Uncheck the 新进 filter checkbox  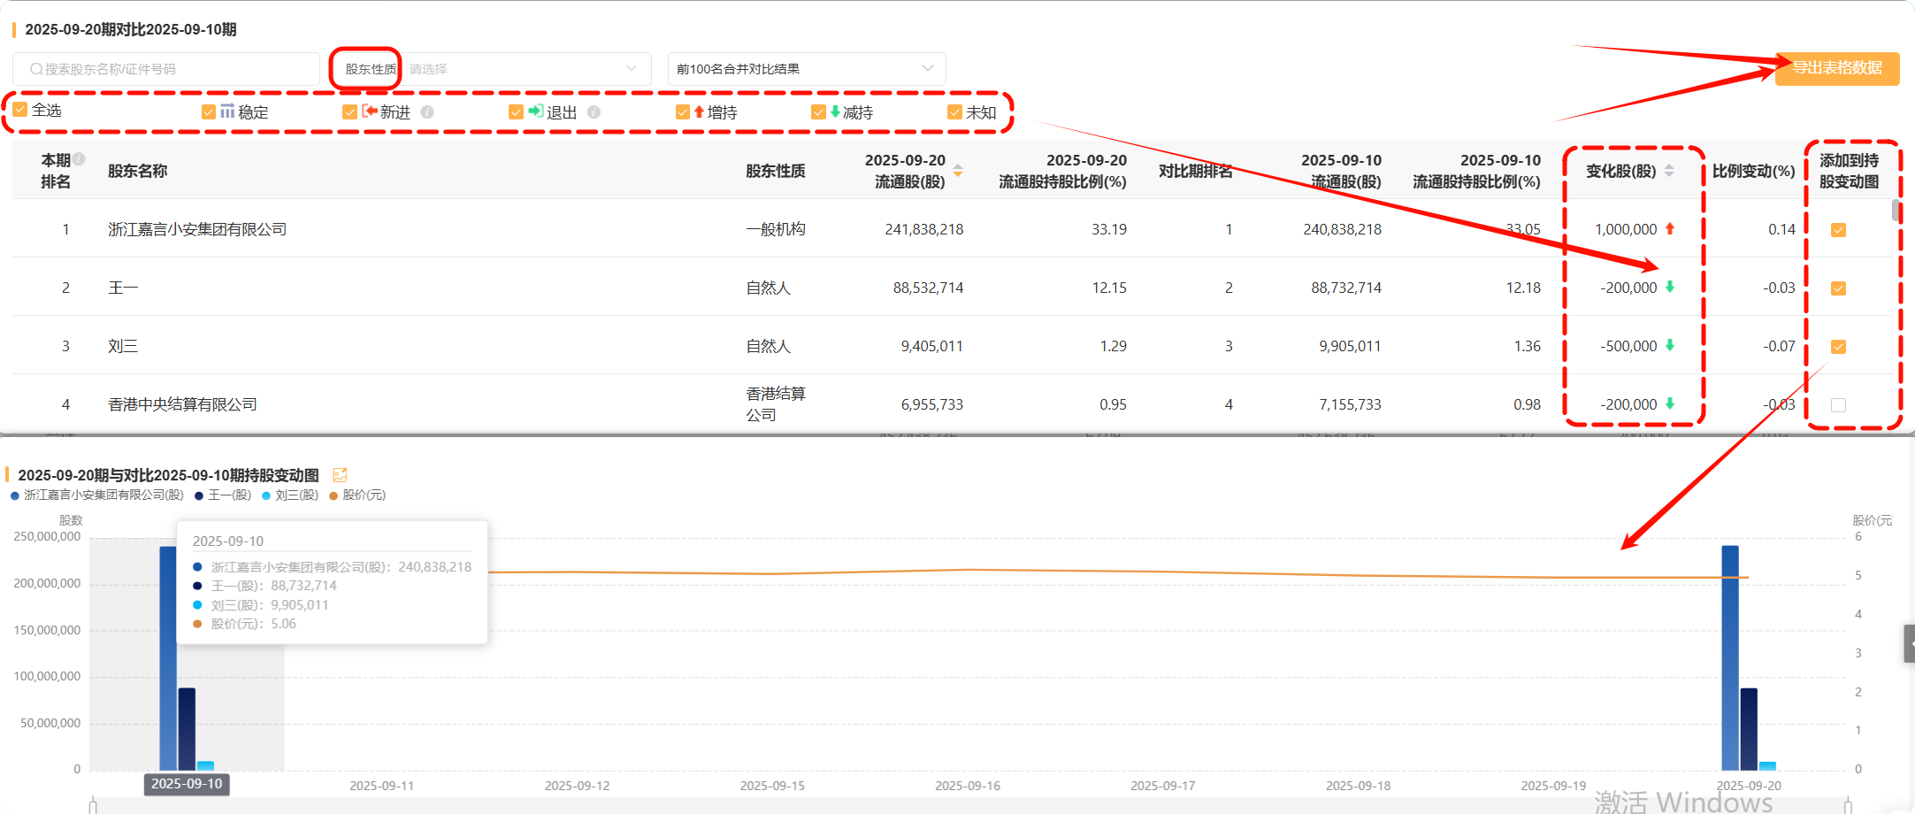349,112
